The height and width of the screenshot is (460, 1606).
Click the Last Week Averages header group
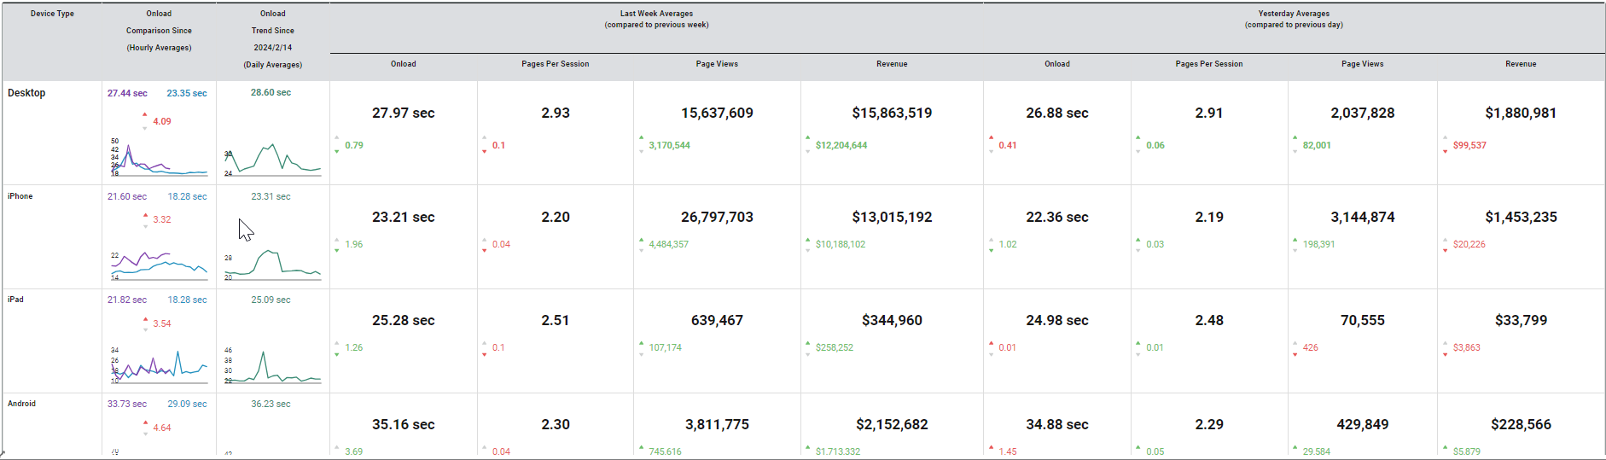tap(656, 19)
